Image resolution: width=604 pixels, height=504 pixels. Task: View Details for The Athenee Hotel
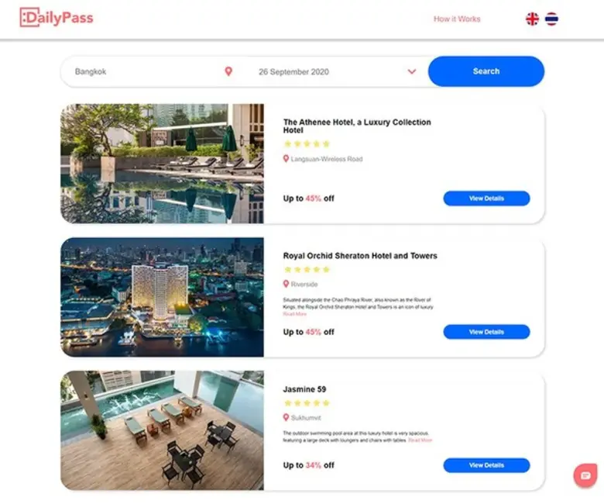coord(486,198)
